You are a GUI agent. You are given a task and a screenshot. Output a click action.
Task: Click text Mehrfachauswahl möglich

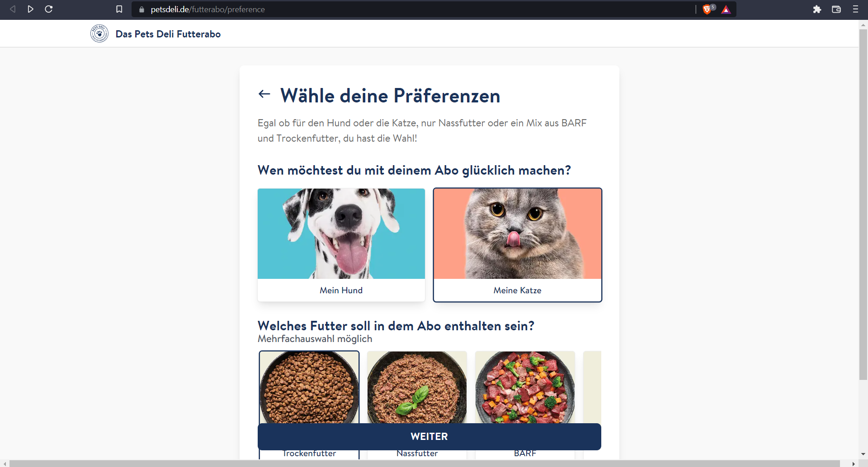315,338
